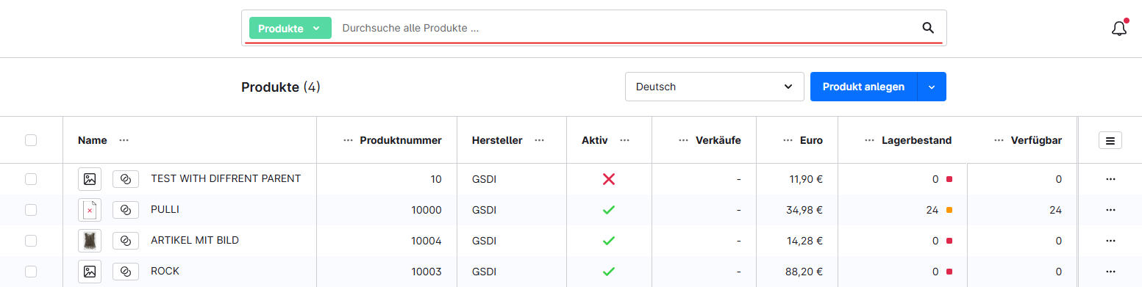
Task: Open the Deutsch language dropdown
Action: (714, 87)
